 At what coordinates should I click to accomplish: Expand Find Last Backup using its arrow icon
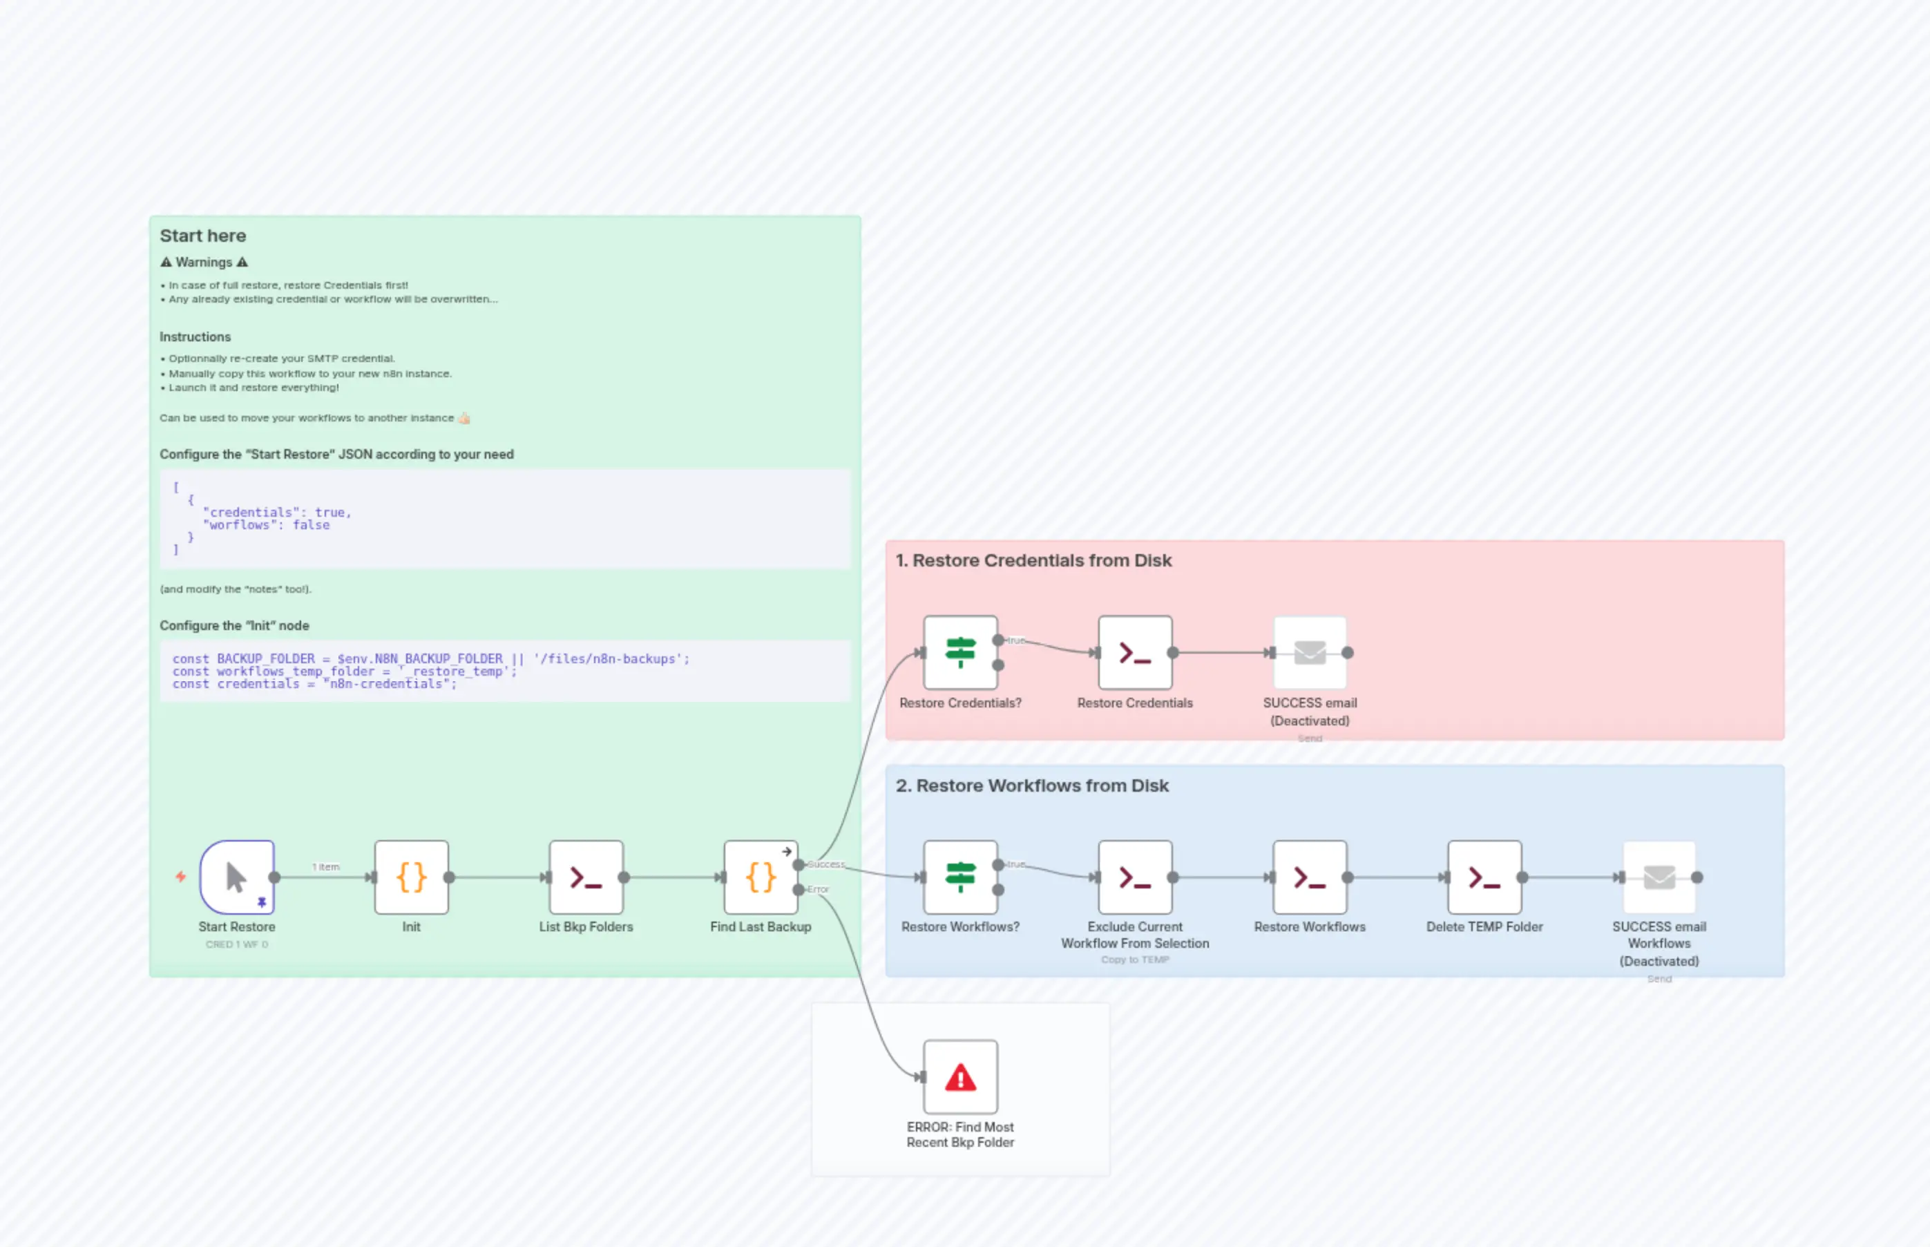(786, 850)
